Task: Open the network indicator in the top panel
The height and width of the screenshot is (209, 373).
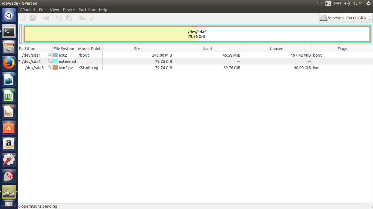Action: [319, 3]
